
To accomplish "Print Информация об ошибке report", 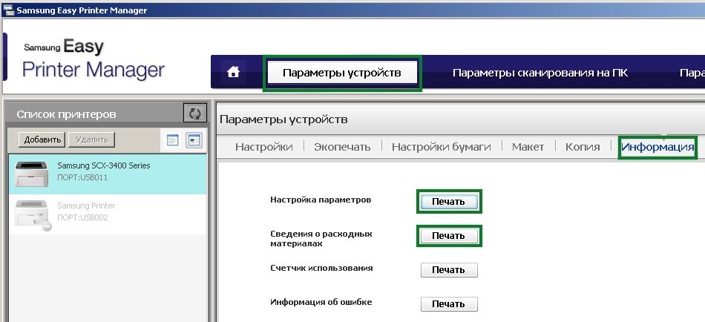I will pos(449,304).
